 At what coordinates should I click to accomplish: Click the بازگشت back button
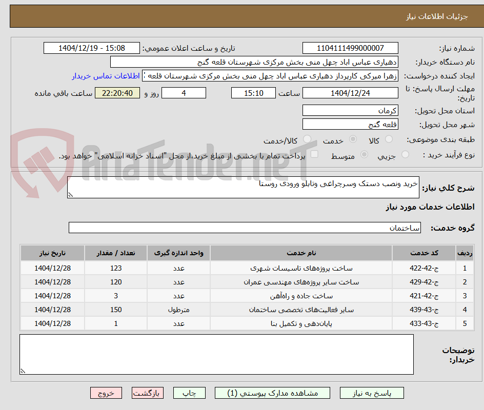[148, 393]
